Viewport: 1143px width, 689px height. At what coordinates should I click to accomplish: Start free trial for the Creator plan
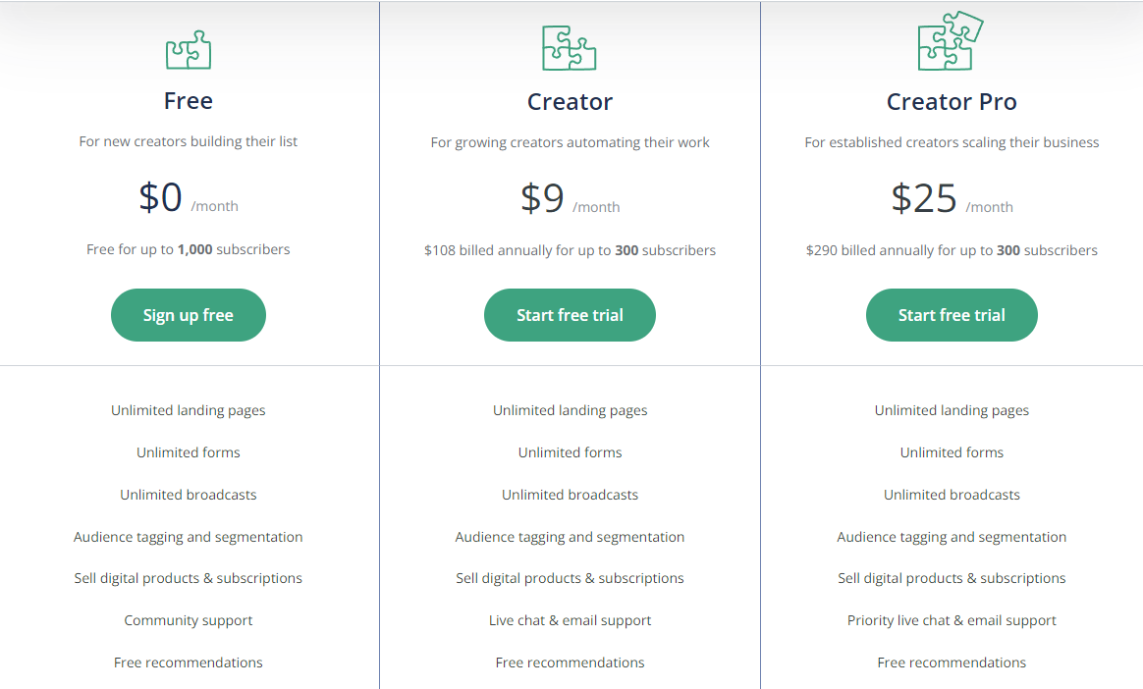click(571, 315)
